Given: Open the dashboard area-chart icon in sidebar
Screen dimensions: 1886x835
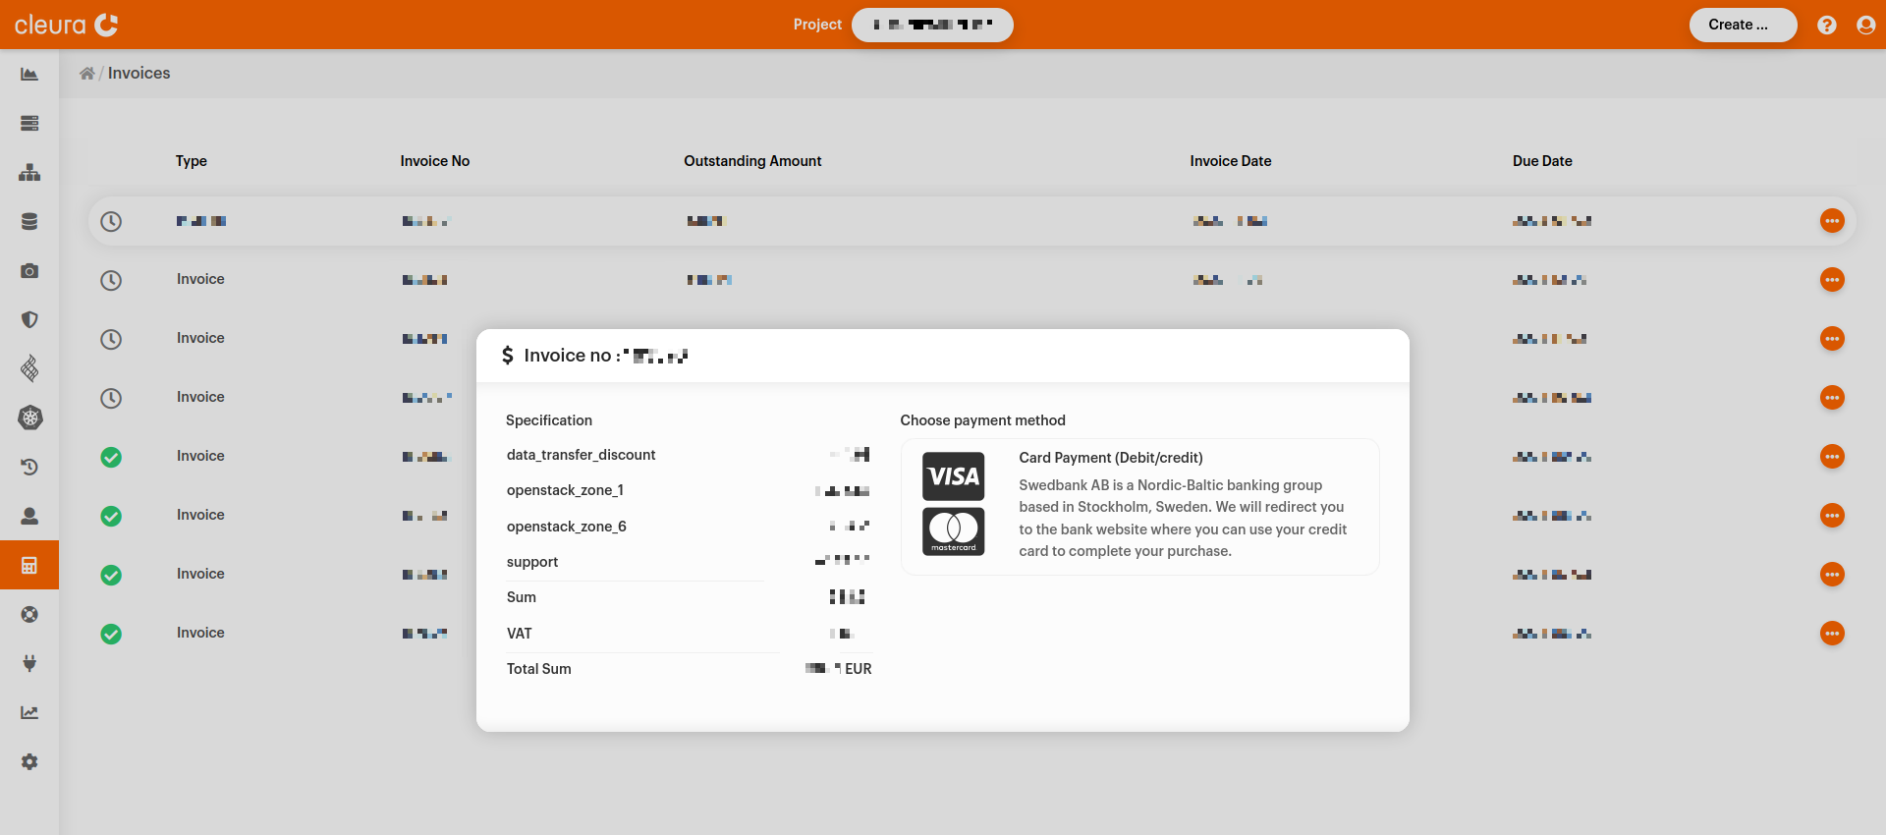Looking at the screenshot, I should (29, 75).
